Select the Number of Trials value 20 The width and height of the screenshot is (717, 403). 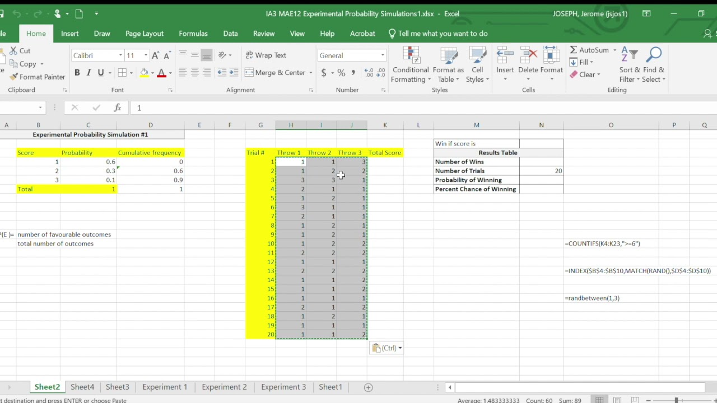541,171
